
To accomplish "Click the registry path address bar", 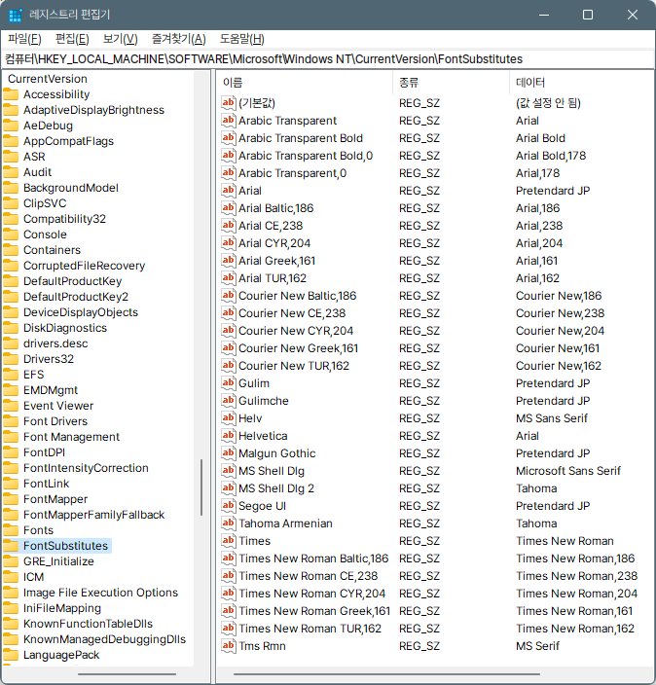I will [x=328, y=59].
